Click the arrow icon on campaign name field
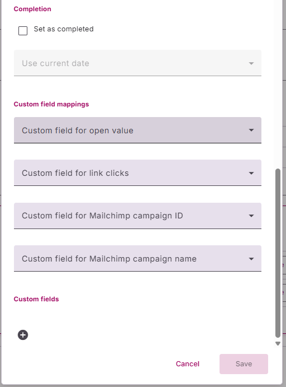Image resolution: width=286 pixels, height=387 pixels. 251,259
